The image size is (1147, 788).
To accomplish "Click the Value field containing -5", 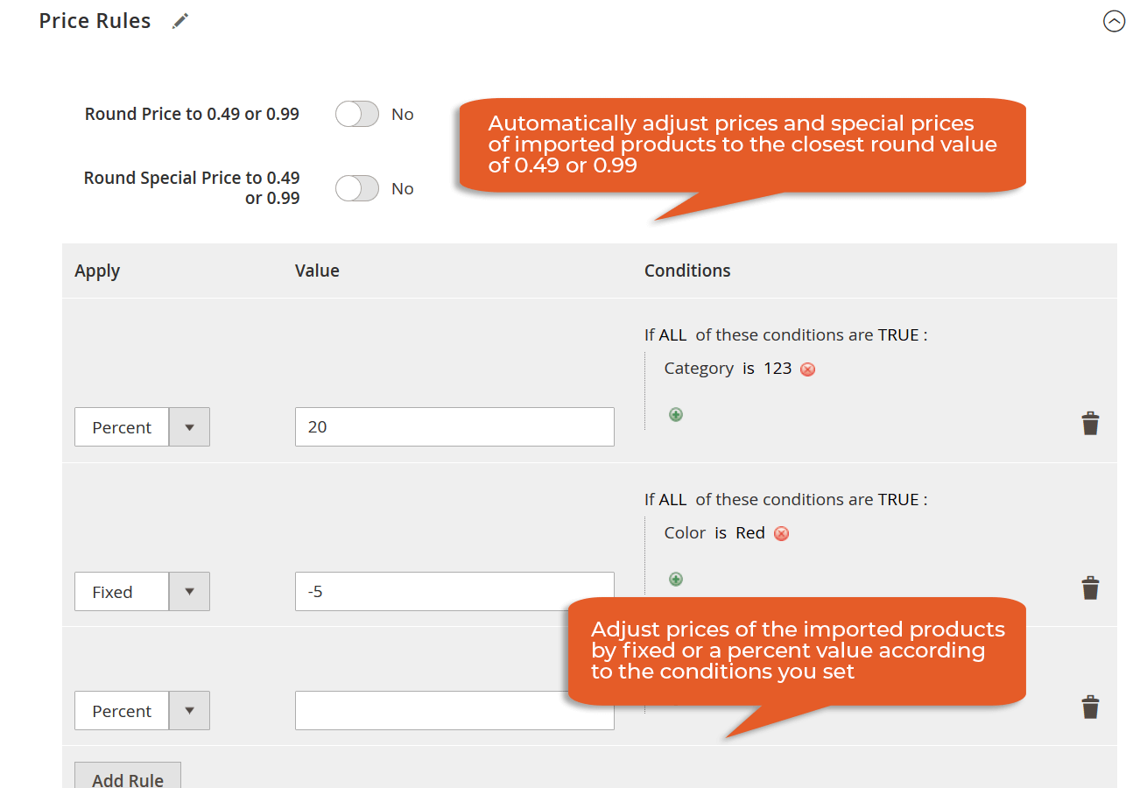I will [454, 593].
